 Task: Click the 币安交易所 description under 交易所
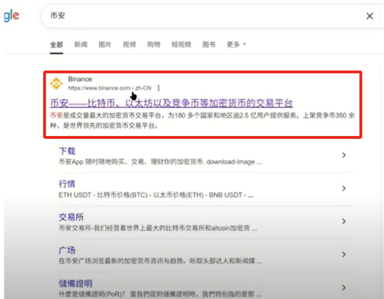[x=158, y=228]
